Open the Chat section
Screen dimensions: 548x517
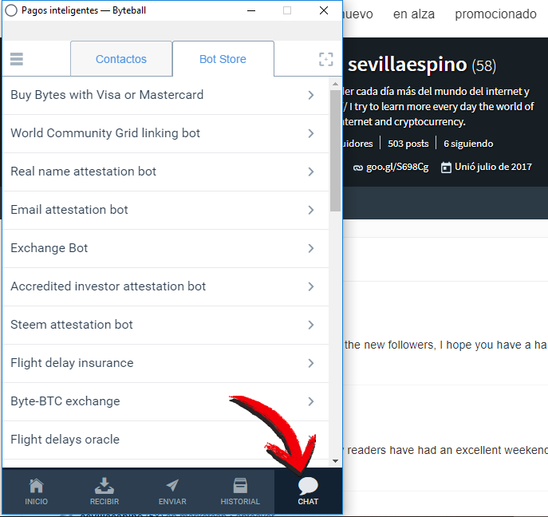coord(308,491)
